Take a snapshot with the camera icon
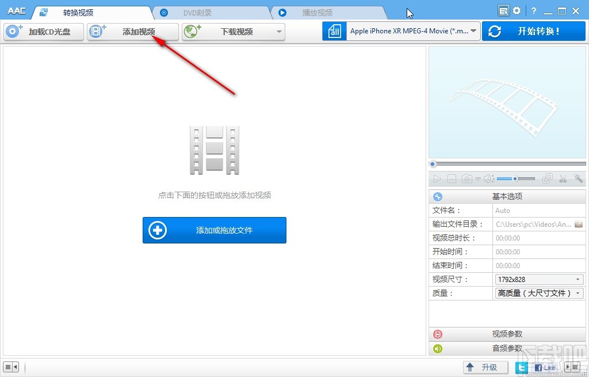Screen dimensions: 589x377 pyautogui.click(x=466, y=178)
